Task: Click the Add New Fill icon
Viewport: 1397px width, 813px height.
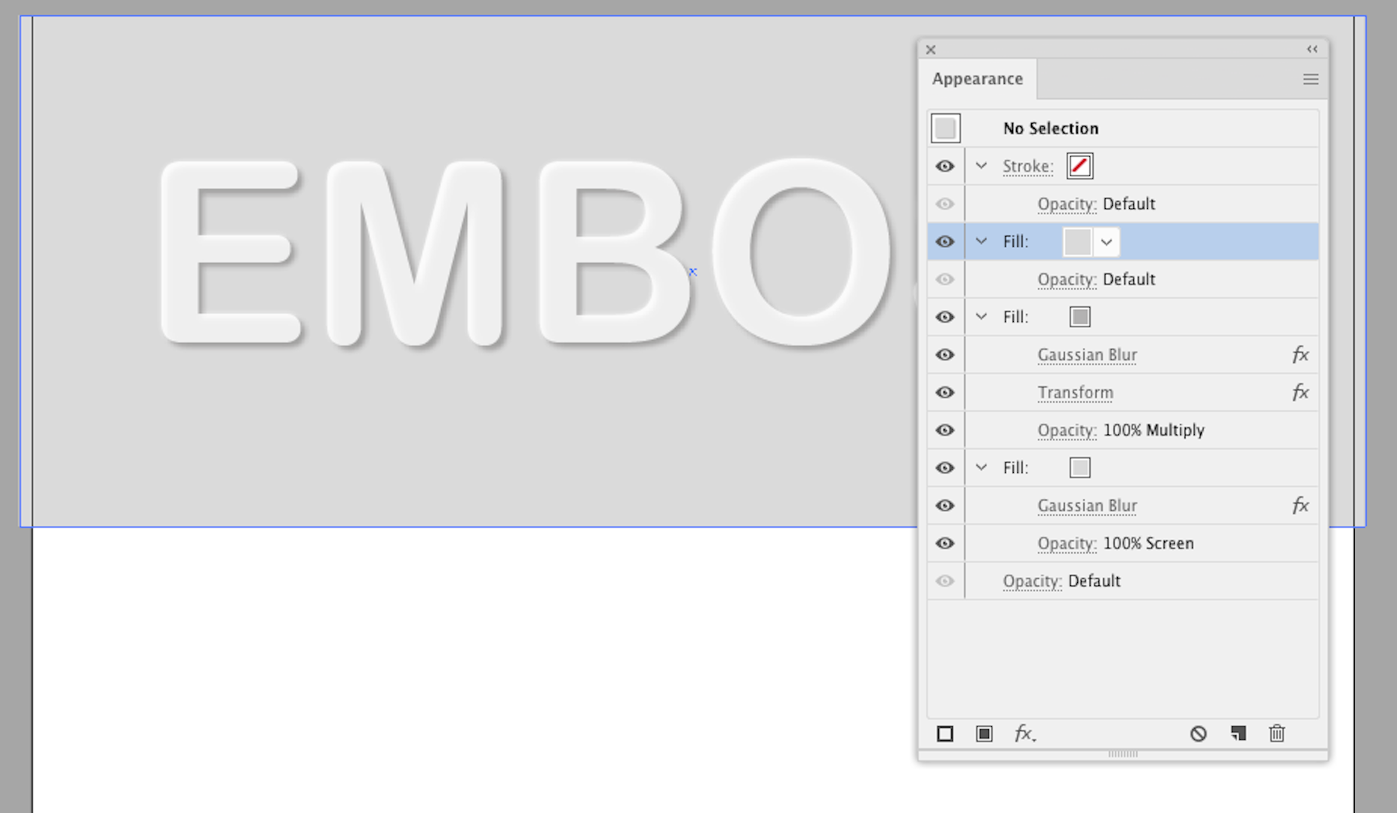Action: pyautogui.click(x=984, y=733)
